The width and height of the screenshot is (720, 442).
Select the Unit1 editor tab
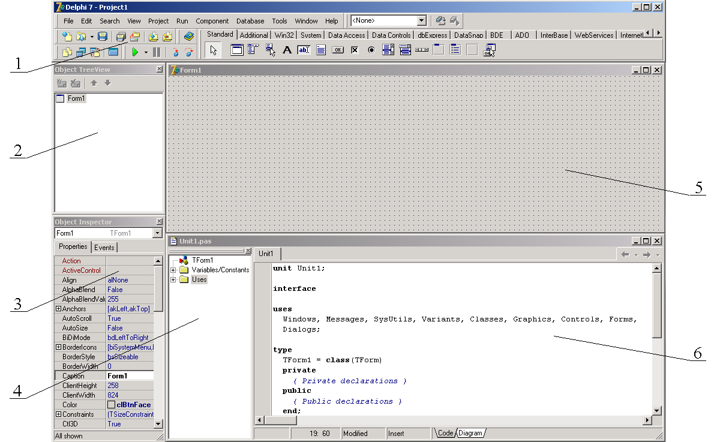[x=266, y=254]
